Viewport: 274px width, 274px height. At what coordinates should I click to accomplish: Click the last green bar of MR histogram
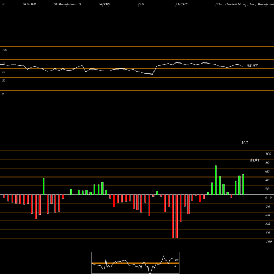tap(243, 185)
